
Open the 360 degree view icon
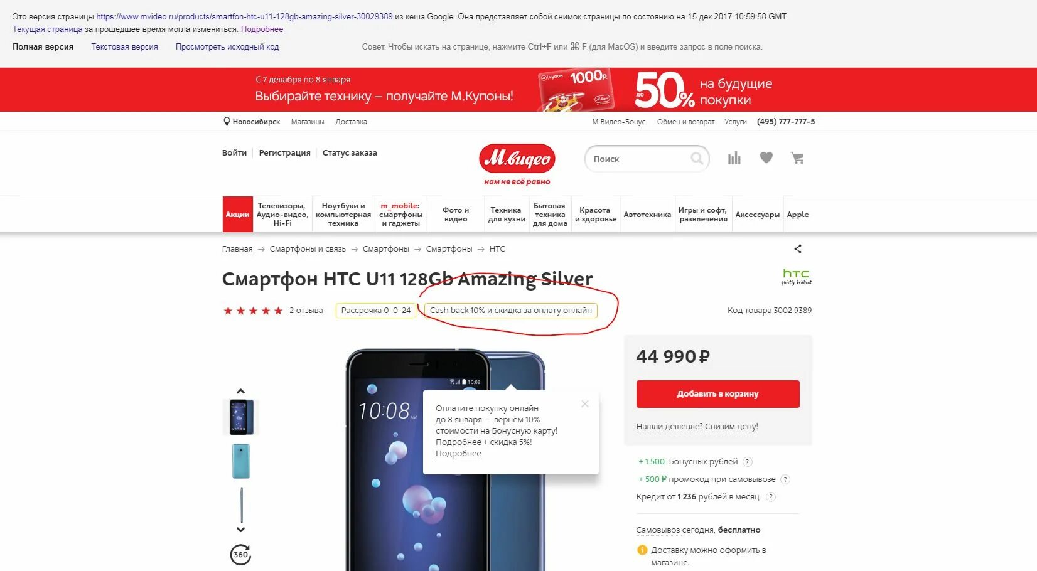coord(240,555)
